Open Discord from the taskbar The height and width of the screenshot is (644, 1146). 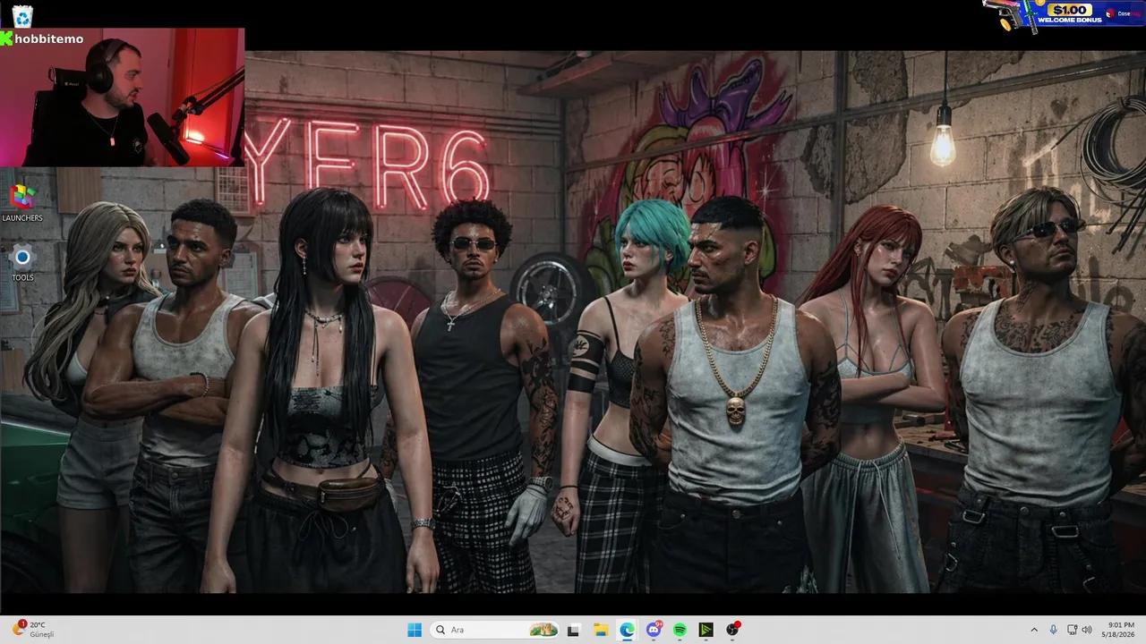point(654,630)
